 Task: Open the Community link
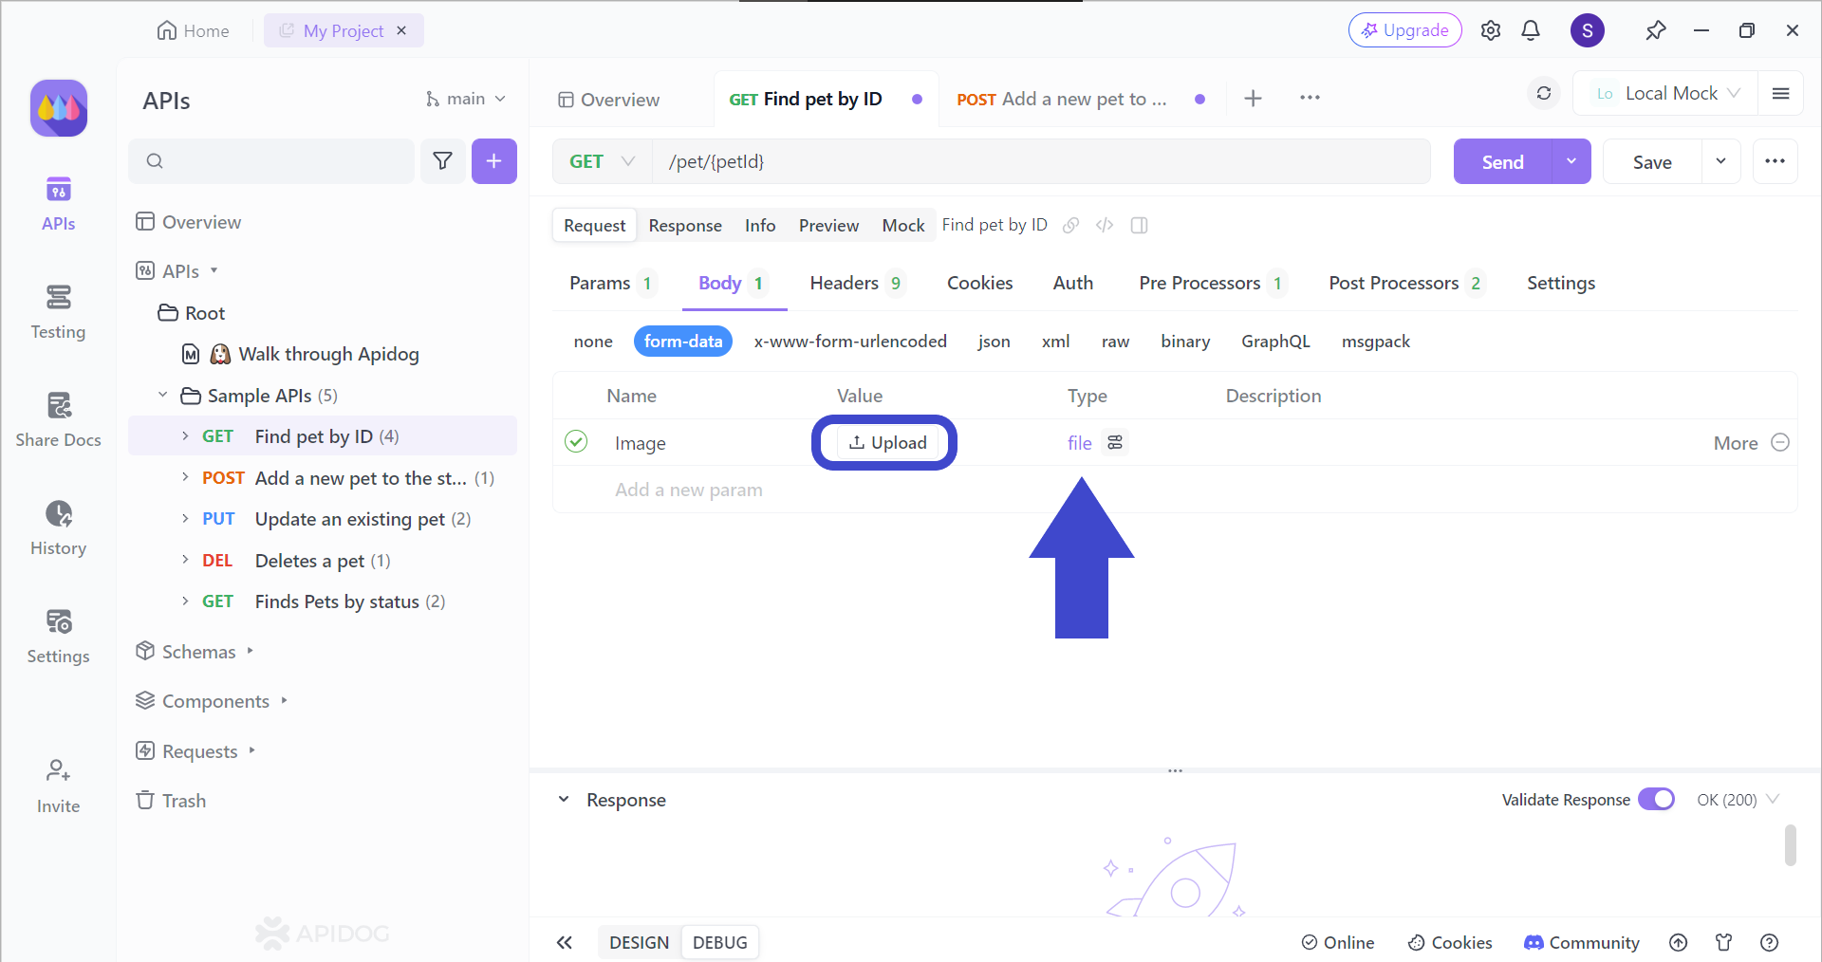pyautogui.click(x=1581, y=942)
